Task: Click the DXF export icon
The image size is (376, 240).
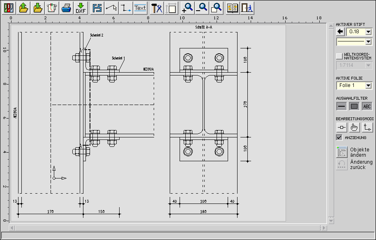Action: click(81, 8)
